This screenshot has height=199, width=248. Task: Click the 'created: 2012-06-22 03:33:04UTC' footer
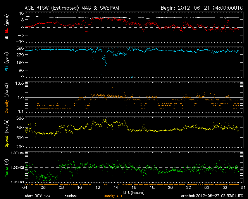pos(212,196)
